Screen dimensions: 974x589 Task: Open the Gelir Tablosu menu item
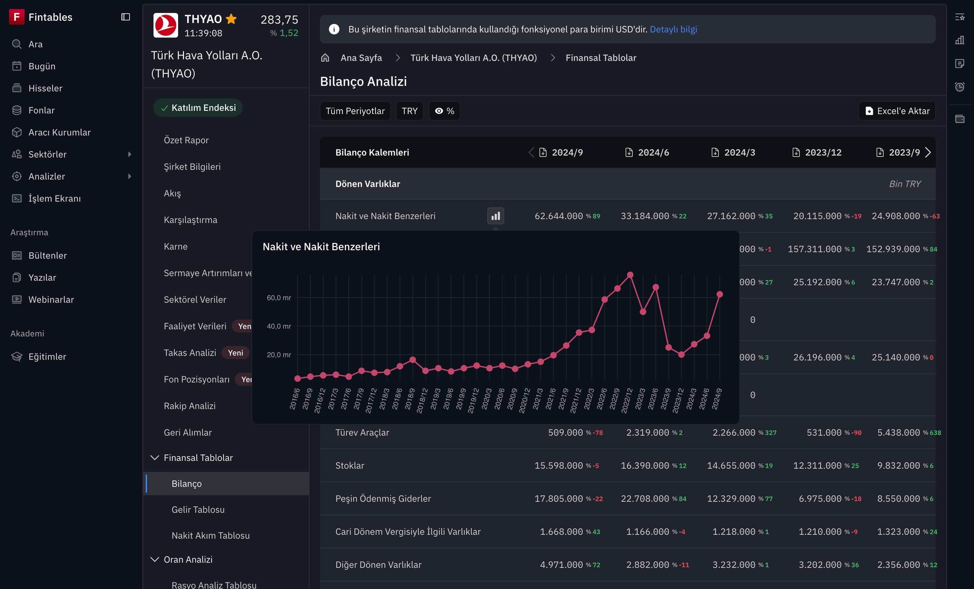pyautogui.click(x=198, y=509)
